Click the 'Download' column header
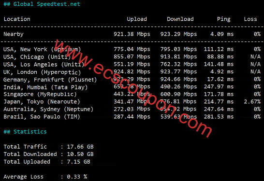This screenshot has height=181, width=264. coord(180,19)
